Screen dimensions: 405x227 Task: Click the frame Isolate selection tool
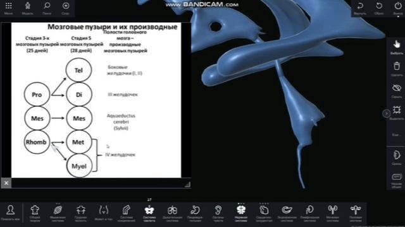click(x=397, y=110)
